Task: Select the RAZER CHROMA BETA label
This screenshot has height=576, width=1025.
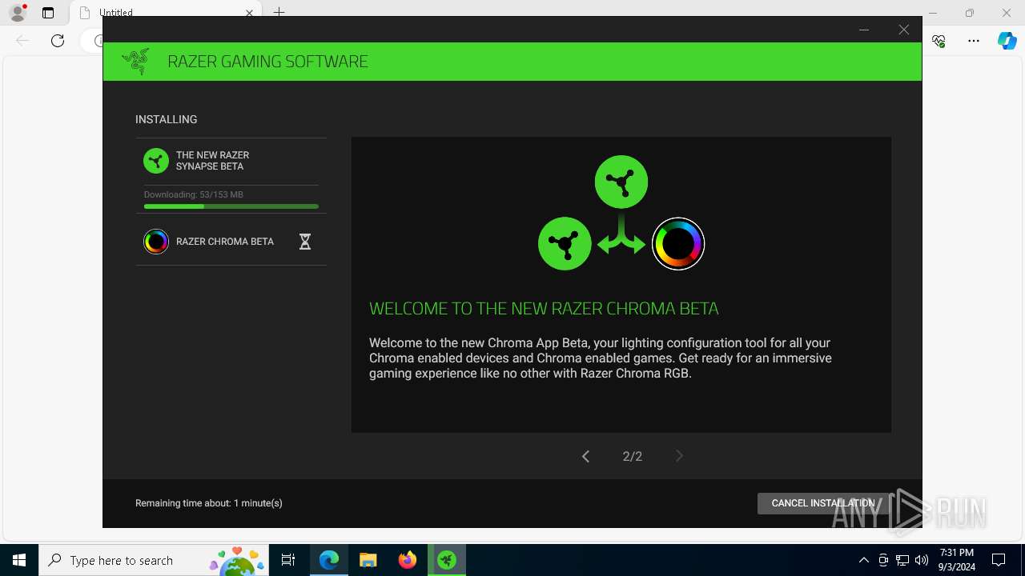Action: [x=225, y=242]
